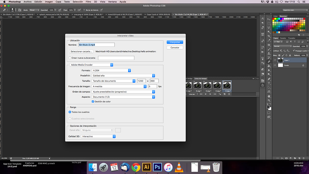309x174 pixels.
Task: Open Ventana menu
Action: pyautogui.click(x=112, y=2)
